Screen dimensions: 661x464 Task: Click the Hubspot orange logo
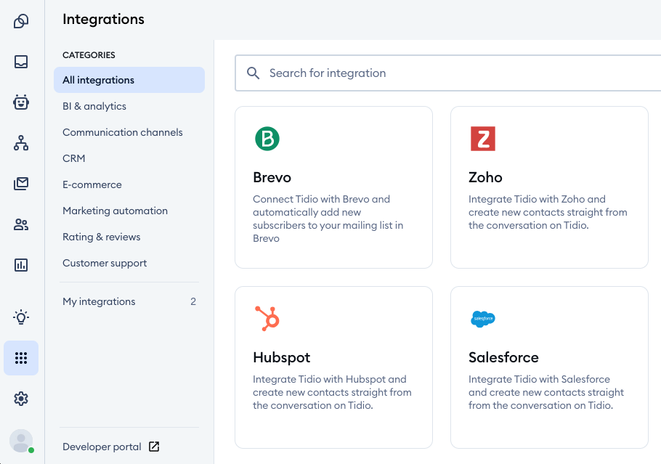pyautogui.click(x=267, y=319)
